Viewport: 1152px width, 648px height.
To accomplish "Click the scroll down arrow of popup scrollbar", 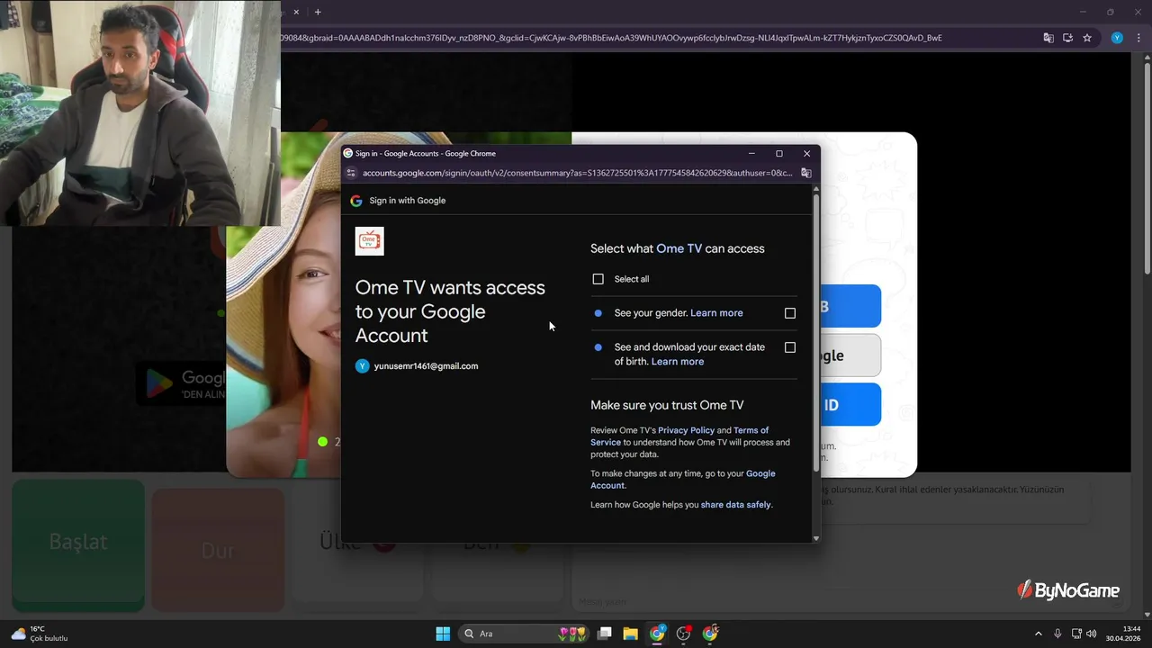I will pos(816,538).
